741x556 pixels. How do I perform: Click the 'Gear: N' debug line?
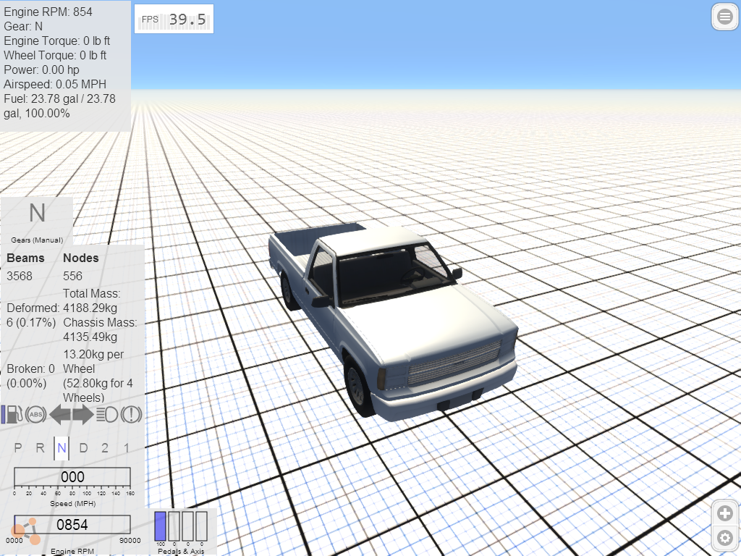coord(22,27)
